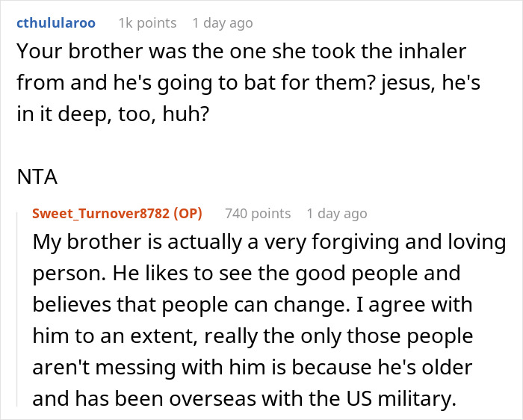Image resolution: width=523 pixels, height=420 pixels.
Task: Click the line starting 'My brother is actually'
Action: coord(269,244)
